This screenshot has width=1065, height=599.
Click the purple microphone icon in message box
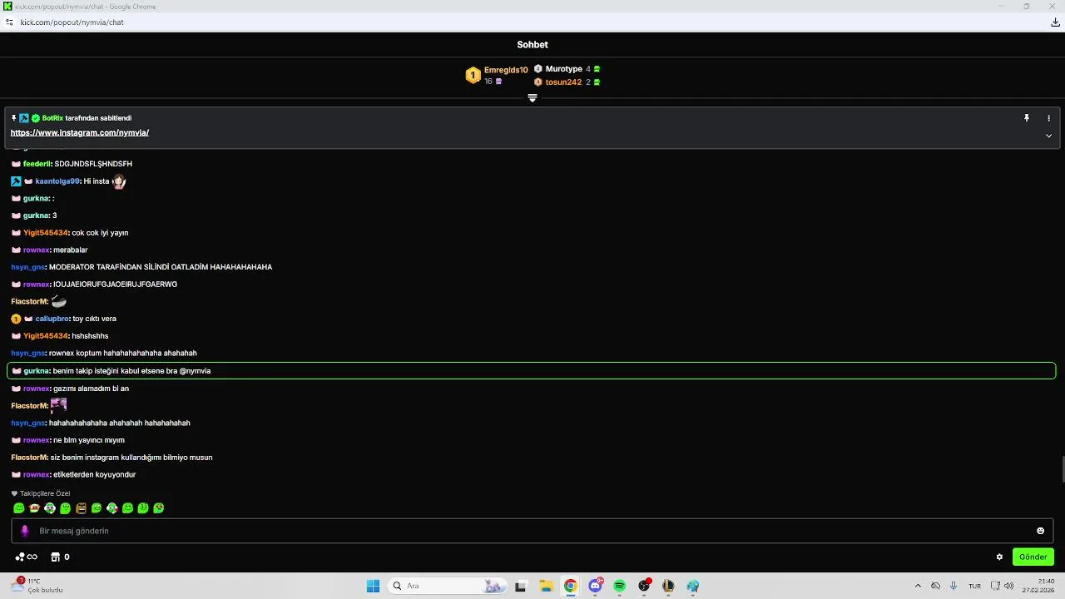(x=25, y=531)
